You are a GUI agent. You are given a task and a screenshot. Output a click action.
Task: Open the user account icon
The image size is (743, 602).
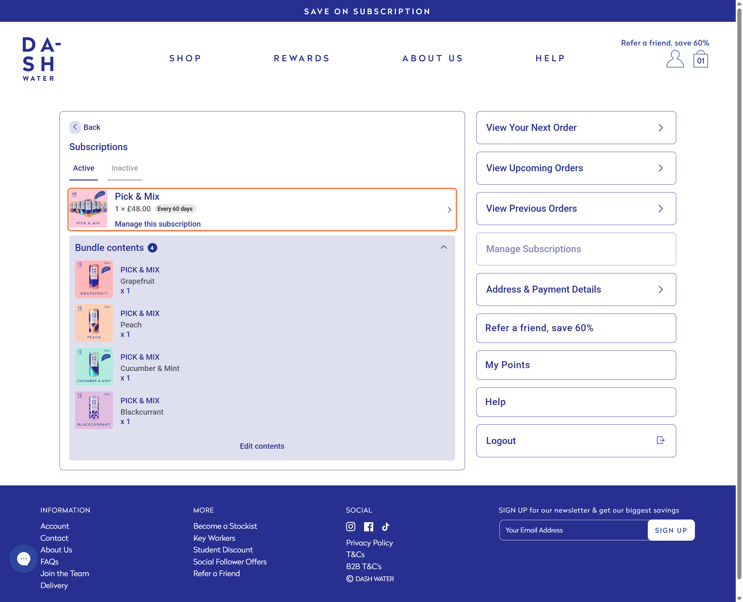tap(675, 58)
